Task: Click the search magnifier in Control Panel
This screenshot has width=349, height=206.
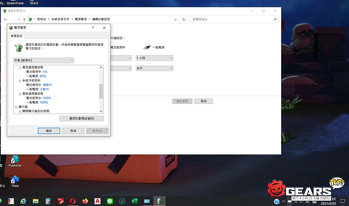Action: point(275,19)
